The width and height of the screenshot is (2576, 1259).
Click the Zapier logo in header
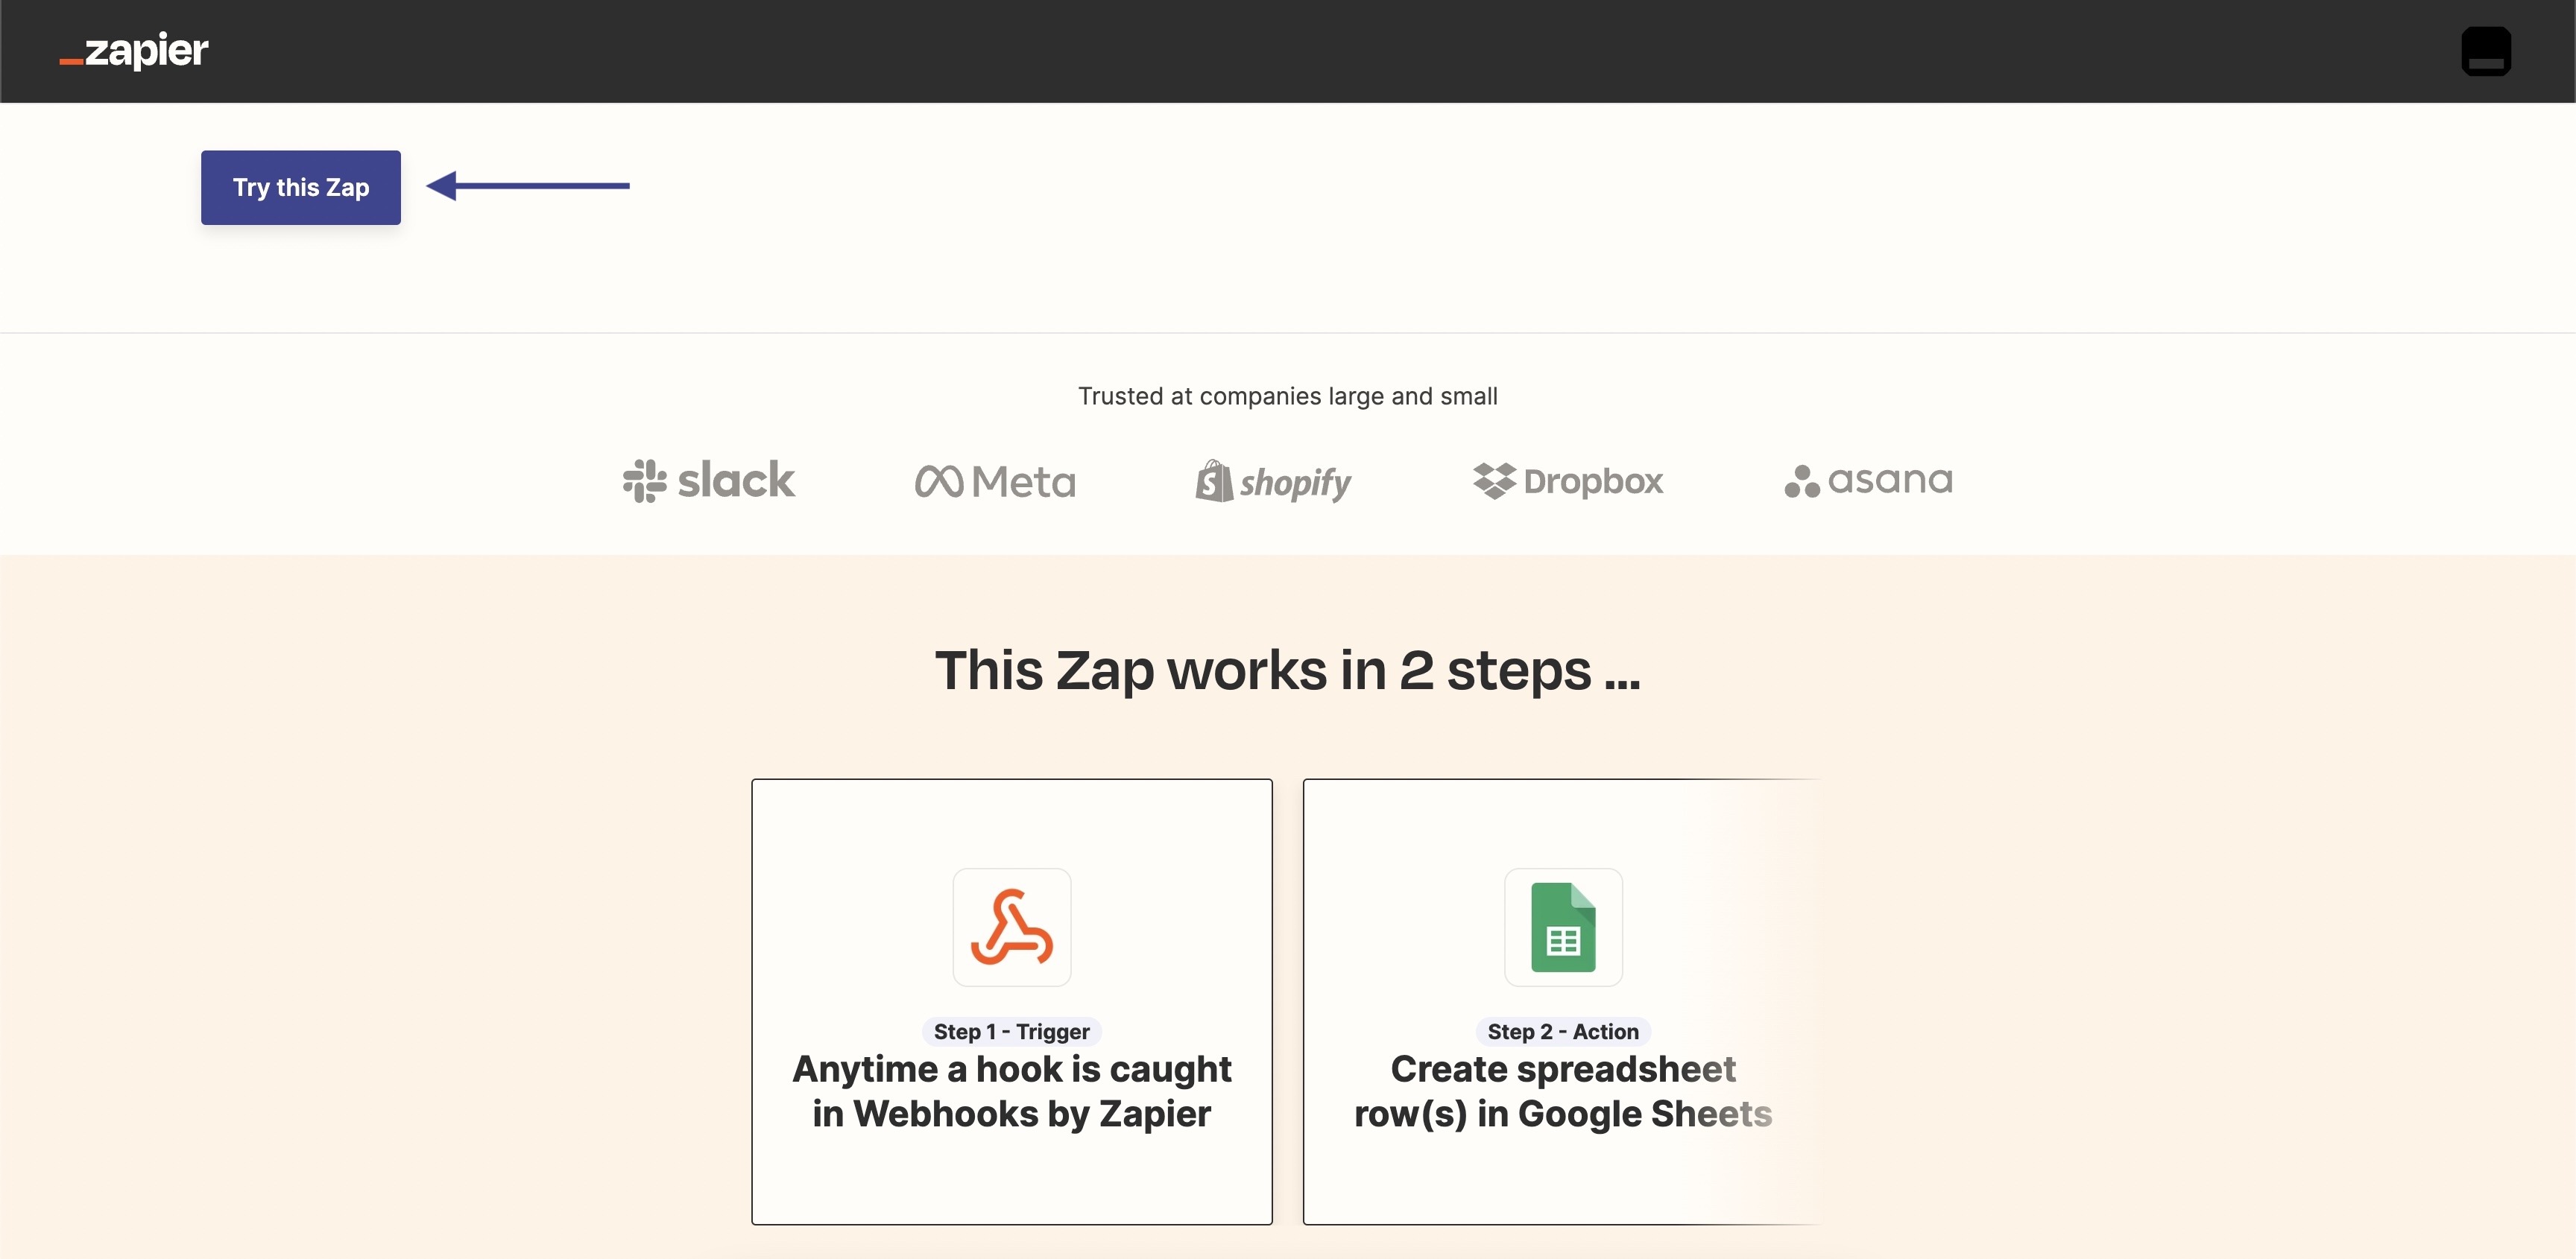[x=134, y=50]
